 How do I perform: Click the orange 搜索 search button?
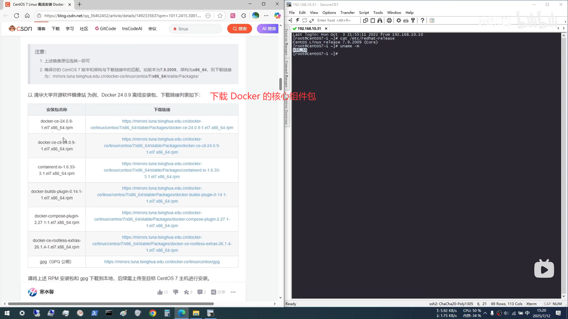pyautogui.click(x=240, y=29)
